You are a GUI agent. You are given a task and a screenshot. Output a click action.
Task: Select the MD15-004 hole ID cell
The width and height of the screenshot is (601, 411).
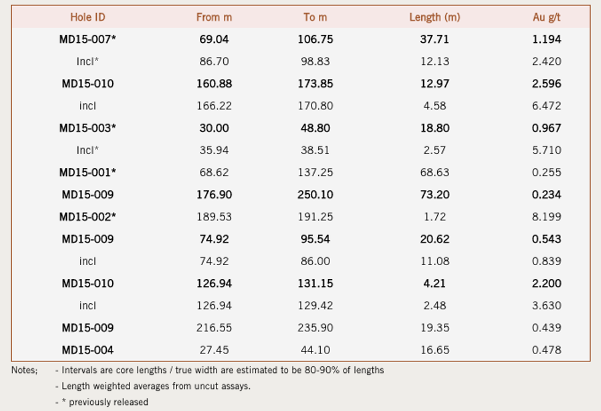pos(88,350)
